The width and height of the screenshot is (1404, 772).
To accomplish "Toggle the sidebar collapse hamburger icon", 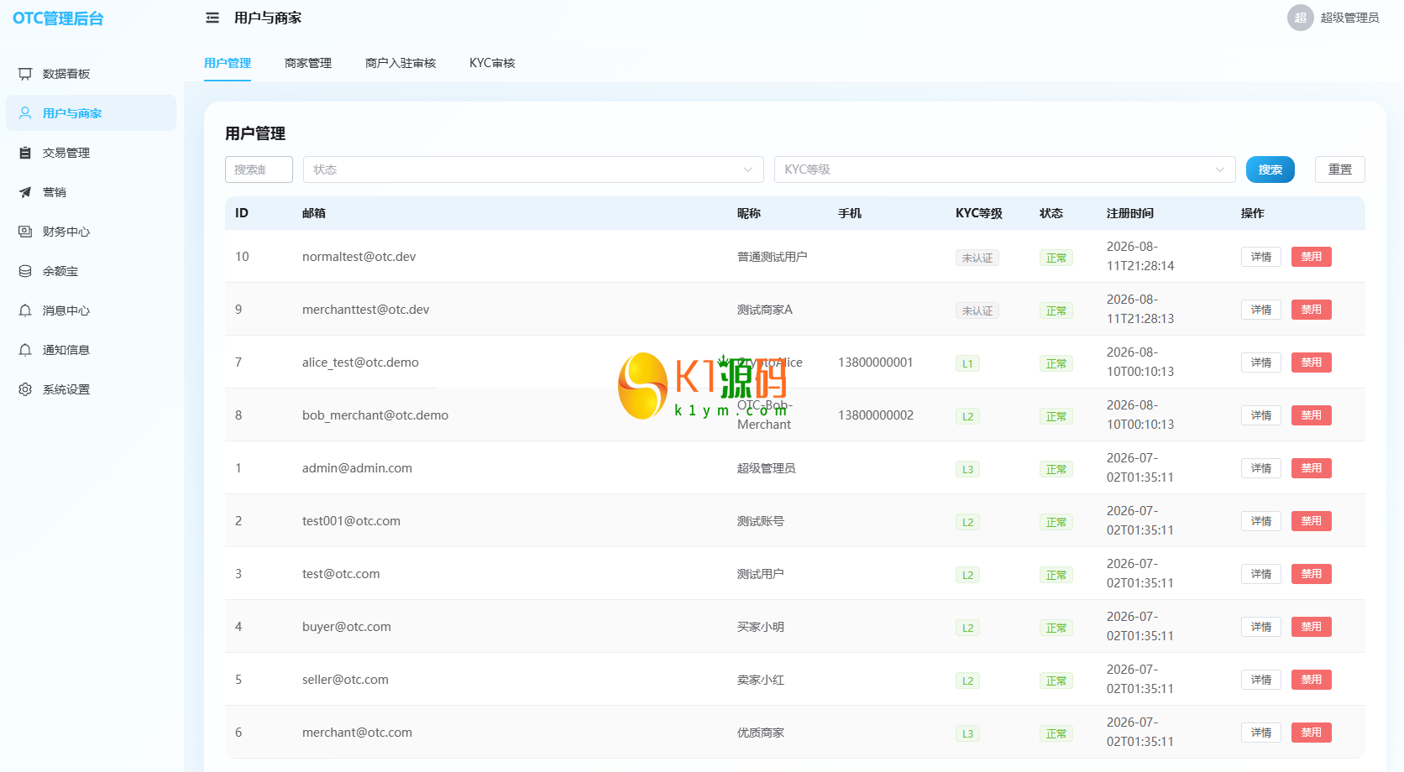I will point(212,18).
